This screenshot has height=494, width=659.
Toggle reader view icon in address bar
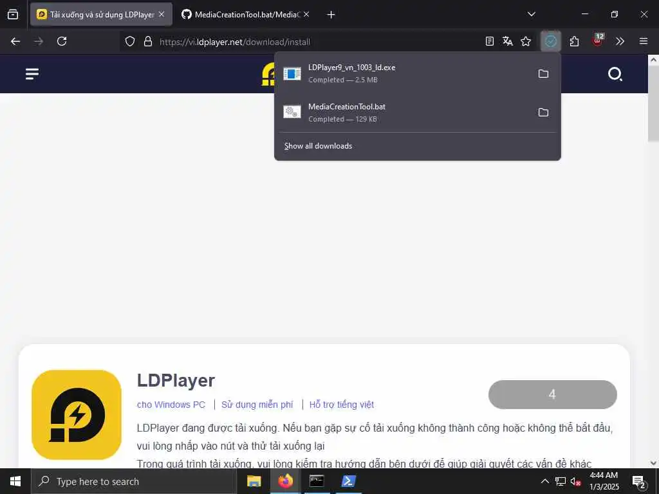(489, 41)
